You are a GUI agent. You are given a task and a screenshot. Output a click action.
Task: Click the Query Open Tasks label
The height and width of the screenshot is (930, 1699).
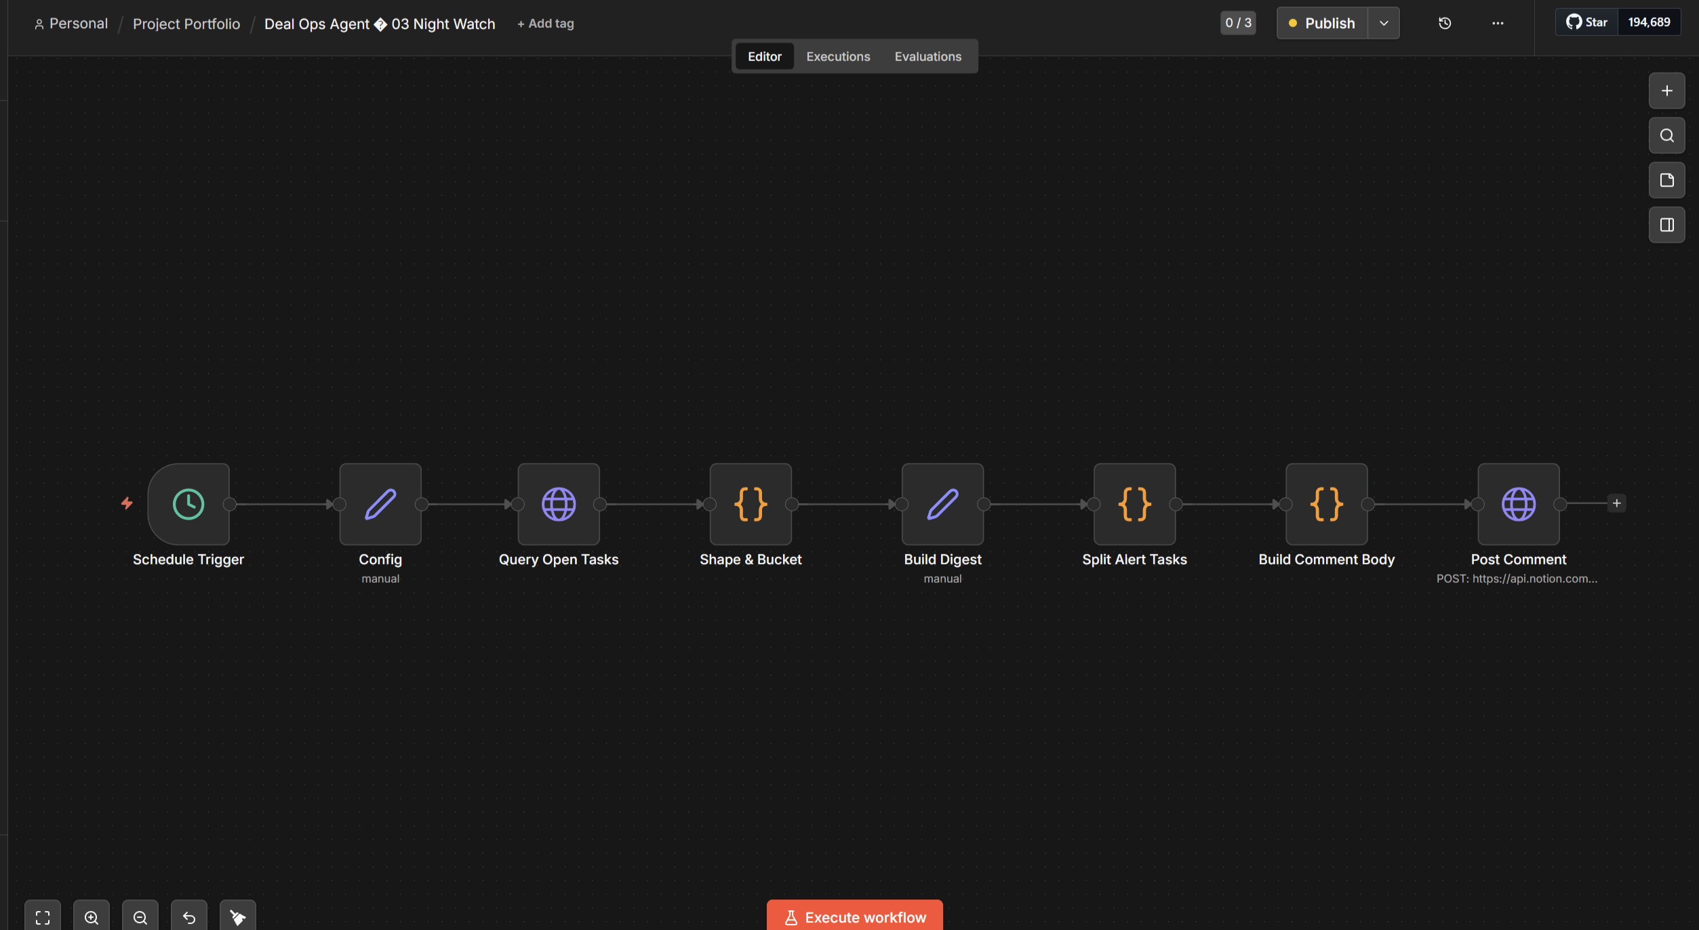[x=559, y=560]
